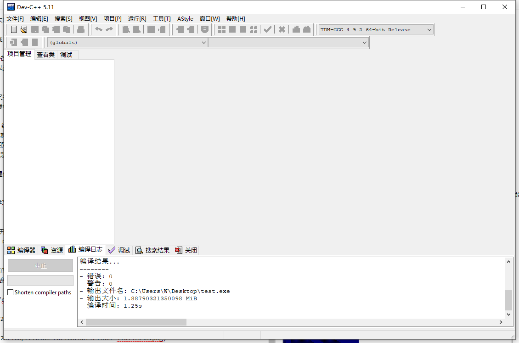Open the 资源 bottom tab

point(52,250)
